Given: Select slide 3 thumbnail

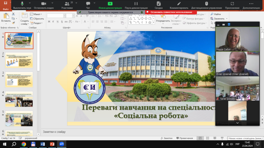Looking at the screenshot, I should 19,80.
